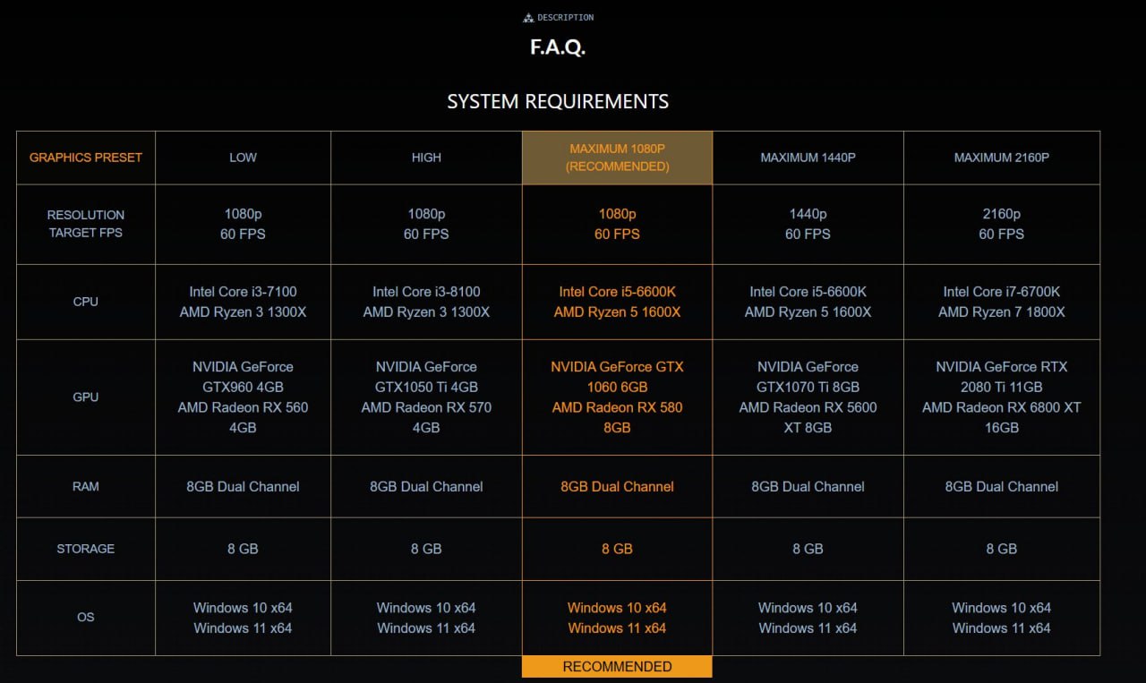Click the small icon beside DESCRIPTION

(x=528, y=18)
